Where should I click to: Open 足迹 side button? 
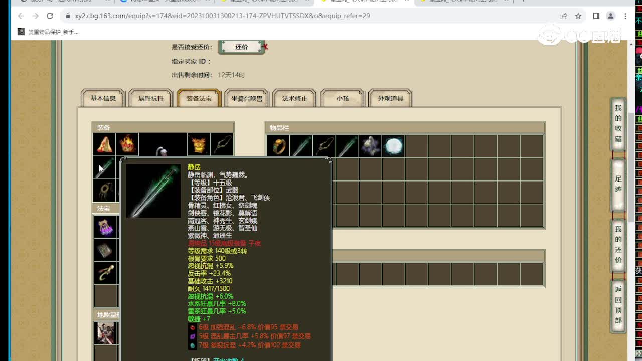618,184
